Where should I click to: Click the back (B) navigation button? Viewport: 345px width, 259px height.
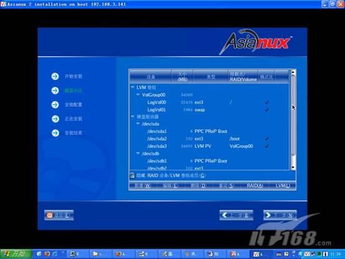pos(236,215)
